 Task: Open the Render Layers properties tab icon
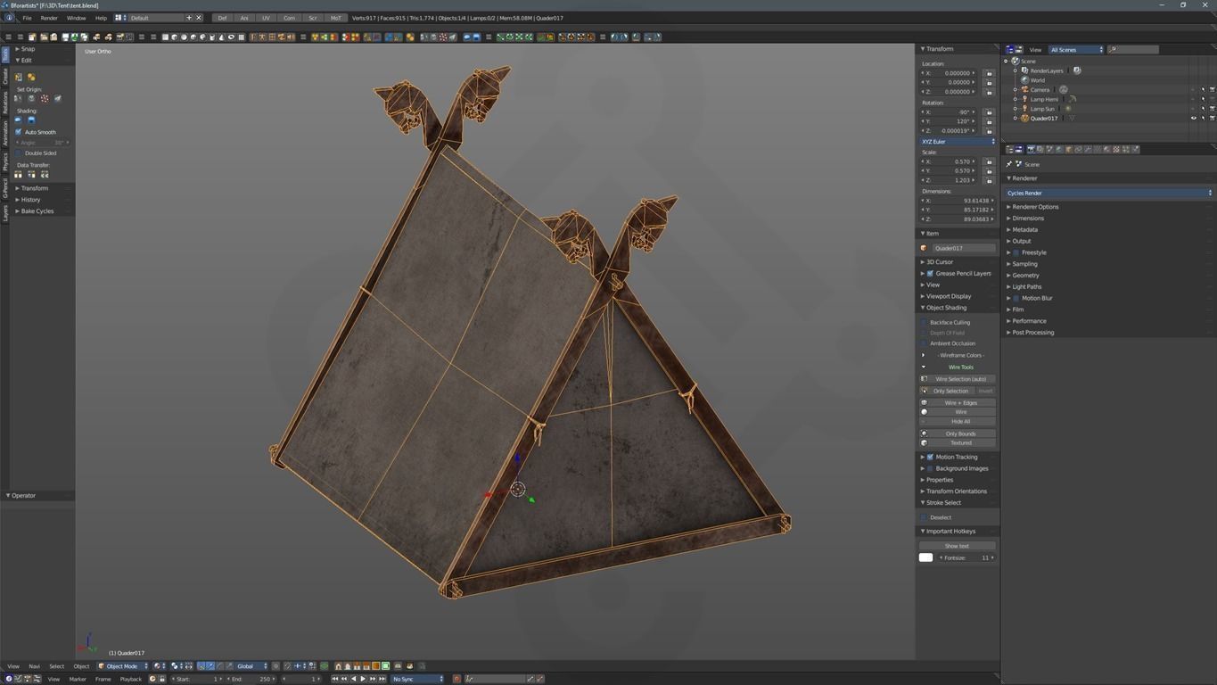click(x=1040, y=149)
